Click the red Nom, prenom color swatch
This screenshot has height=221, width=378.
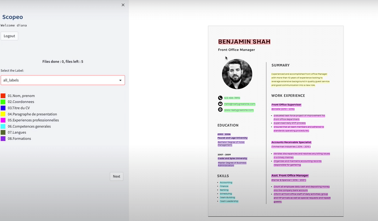pyautogui.click(x=3, y=96)
